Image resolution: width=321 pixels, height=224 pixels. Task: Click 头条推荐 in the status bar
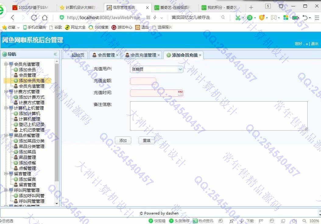pyautogui.click(x=179, y=221)
